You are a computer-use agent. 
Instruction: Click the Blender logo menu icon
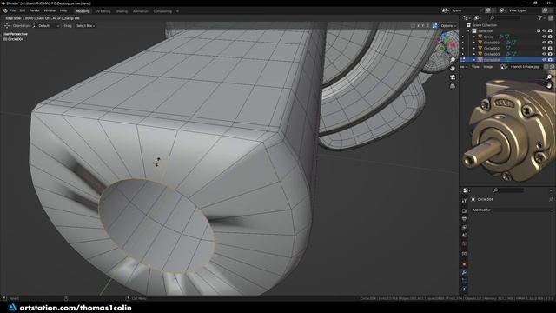click(5, 10)
